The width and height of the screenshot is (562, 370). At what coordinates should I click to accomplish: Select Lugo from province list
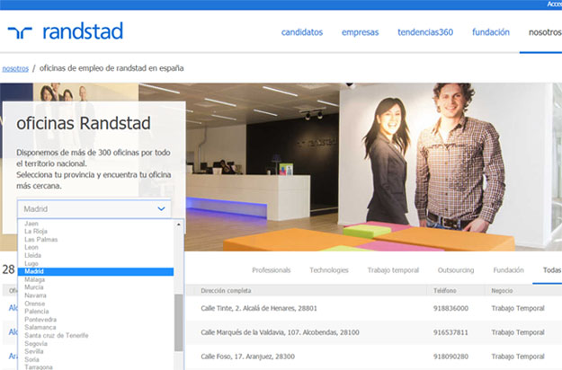(x=31, y=263)
